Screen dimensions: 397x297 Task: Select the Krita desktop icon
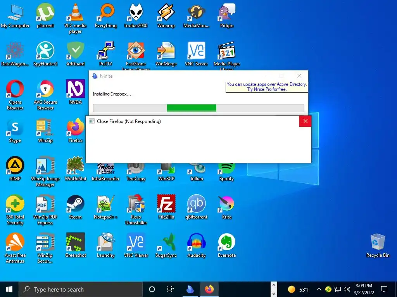pyautogui.click(x=226, y=207)
